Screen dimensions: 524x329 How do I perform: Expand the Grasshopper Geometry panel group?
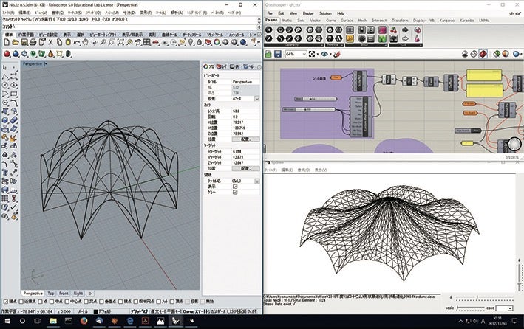tap(321, 45)
